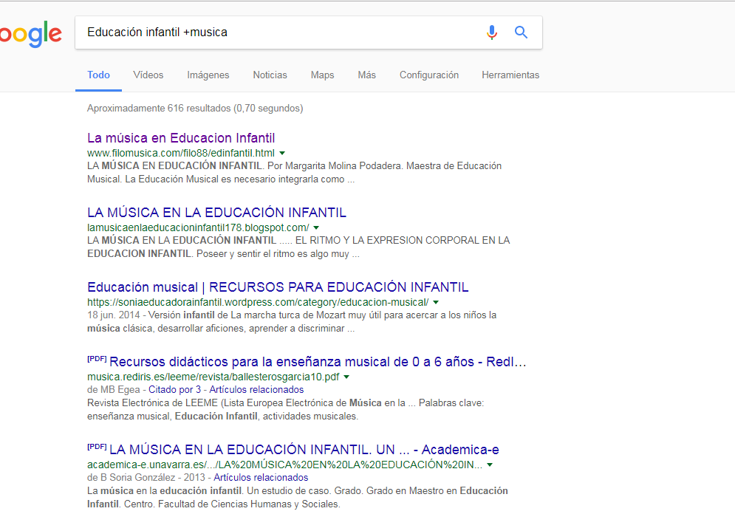Click 'Citado por 3' link

pyautogui.click(x=174, y=390)
